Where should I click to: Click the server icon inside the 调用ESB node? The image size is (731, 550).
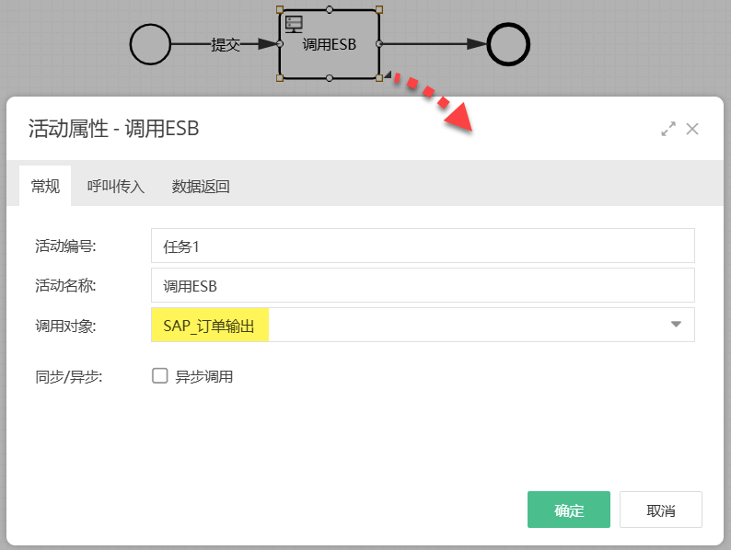pyautogui.click(x=295, y=24)
